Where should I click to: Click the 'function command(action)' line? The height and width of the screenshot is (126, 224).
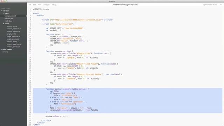pyautogui.click(x=59, y=51)
